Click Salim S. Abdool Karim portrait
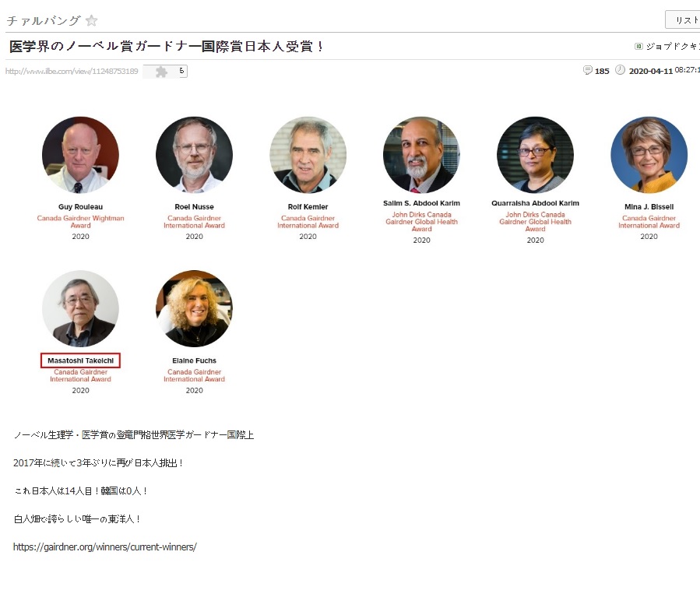 point(421,155)
